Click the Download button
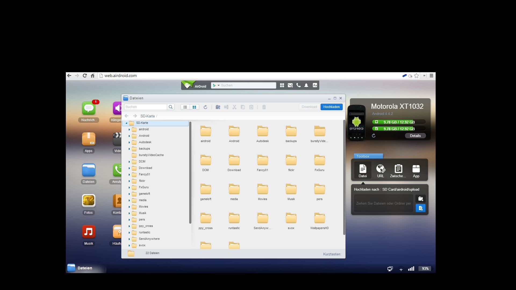 click(x=309, y=107)
